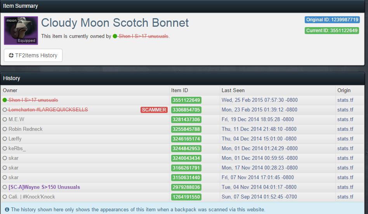
Task: Click stats.tf origin in the Cali. row
Action: (x=345, y=197)
